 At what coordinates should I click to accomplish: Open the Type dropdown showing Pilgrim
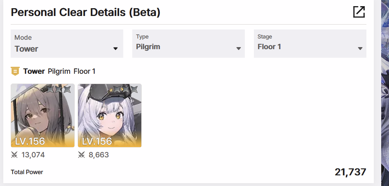(x=189, y=44)
